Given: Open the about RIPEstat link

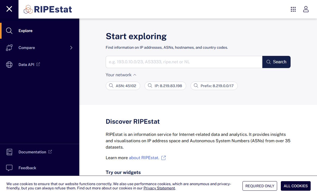Looking at the screenshot, I should coord(144,158).
